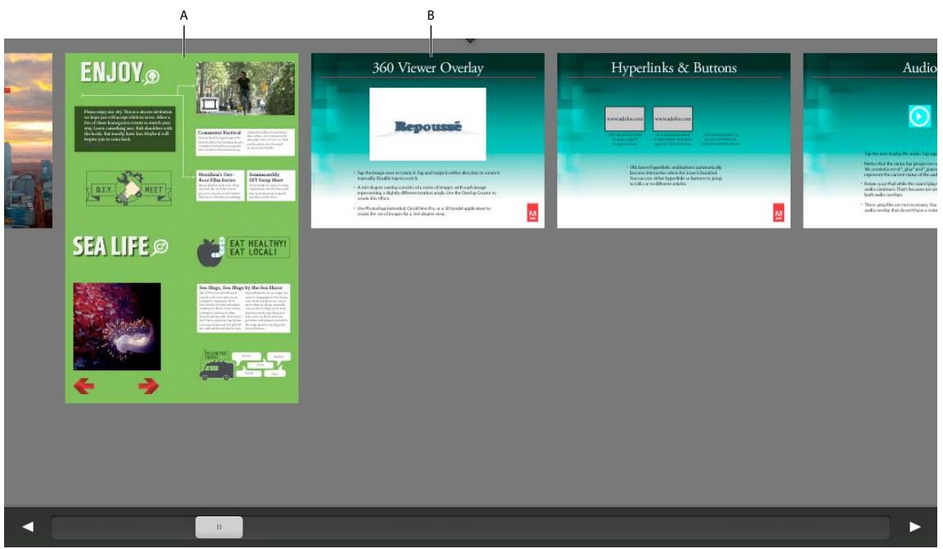The image size is (943, 549).
Task: Click the 'SEA LIFE' heading text
Action: 111,247
